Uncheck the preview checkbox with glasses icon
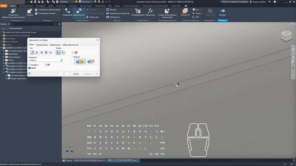Image resolution: width=296 pixels, height=166 pixels. point(30,68)
